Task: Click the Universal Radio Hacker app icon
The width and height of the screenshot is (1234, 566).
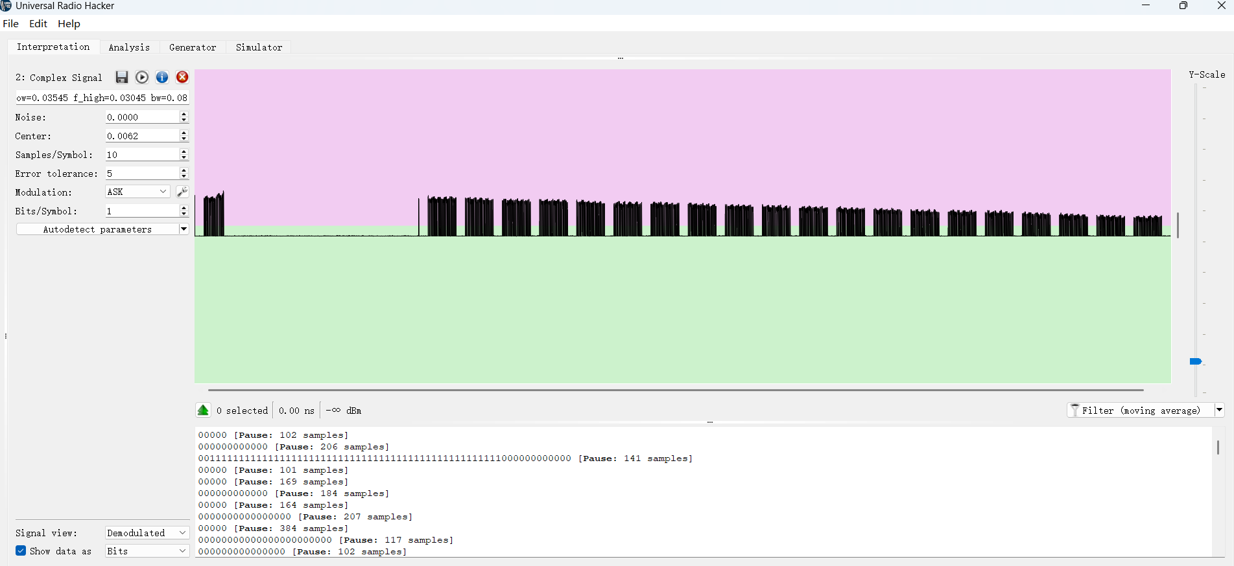Action: [6, 6]
